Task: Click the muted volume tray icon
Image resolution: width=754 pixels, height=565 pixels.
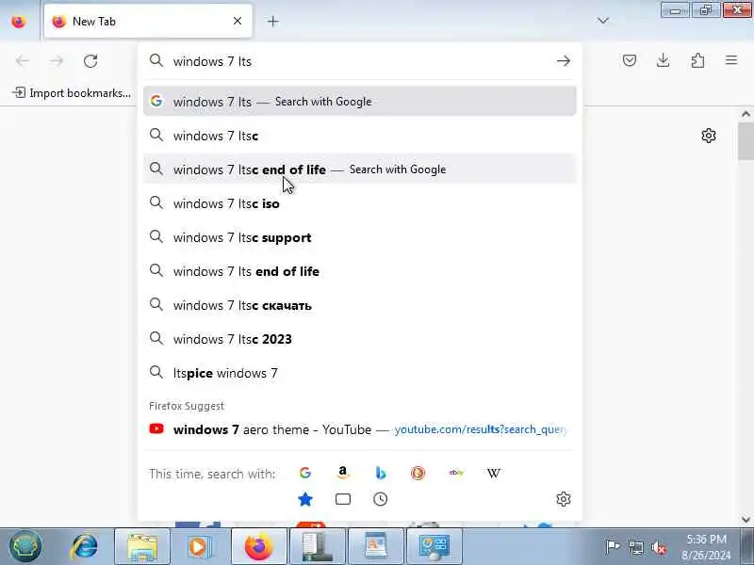Action: tap(659, 547)
